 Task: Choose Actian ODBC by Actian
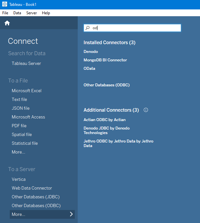pyautogui.click(x=105, y=120)
